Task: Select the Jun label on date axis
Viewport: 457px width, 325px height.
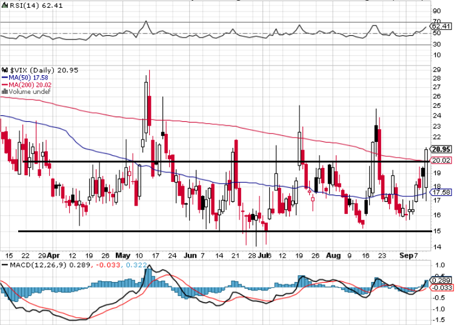Action: 190,256
